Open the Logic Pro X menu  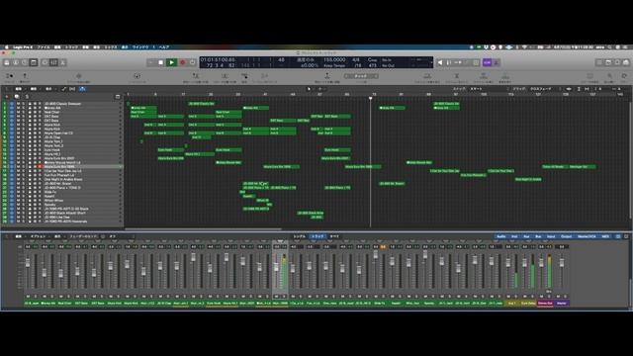[23, 47]
